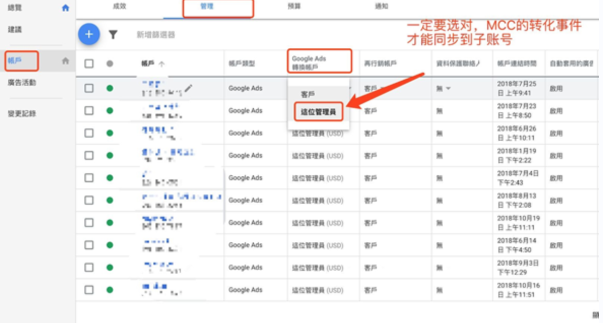This screenshot has height=323, width=603.
Task: Click green status dot in the first row
Action: pyautogui.click(x=109, y=88)
